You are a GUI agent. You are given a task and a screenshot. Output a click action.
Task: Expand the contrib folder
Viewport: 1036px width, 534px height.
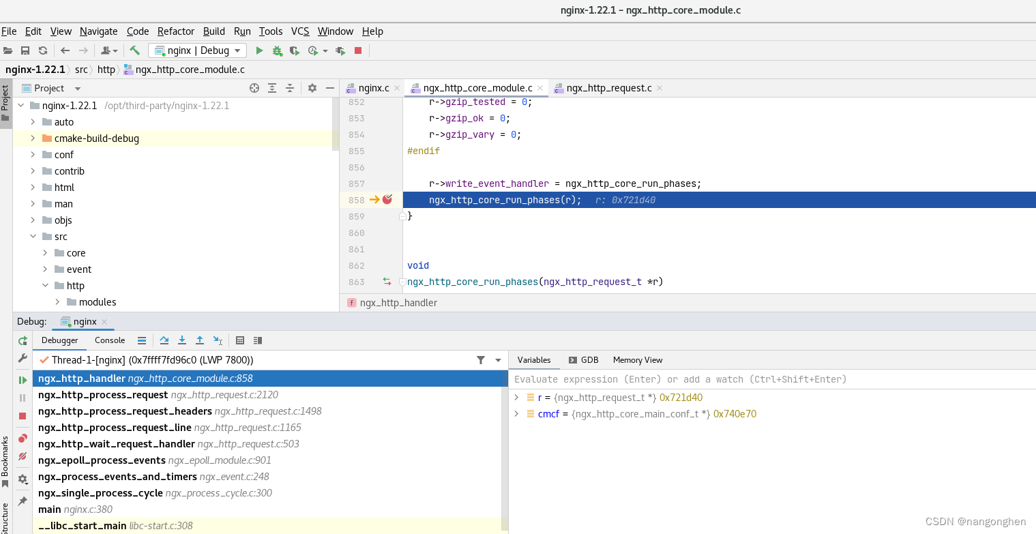[33, 171]
